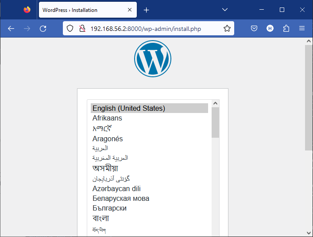Click the page vertical scrollbar thumb
The image size is (313, 237).
[x=309, y=98]
